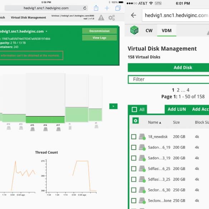Show open tabs in left browser

[x=118, y=8]
